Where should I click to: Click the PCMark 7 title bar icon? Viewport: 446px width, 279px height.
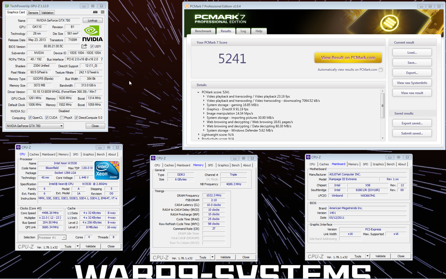187,6
